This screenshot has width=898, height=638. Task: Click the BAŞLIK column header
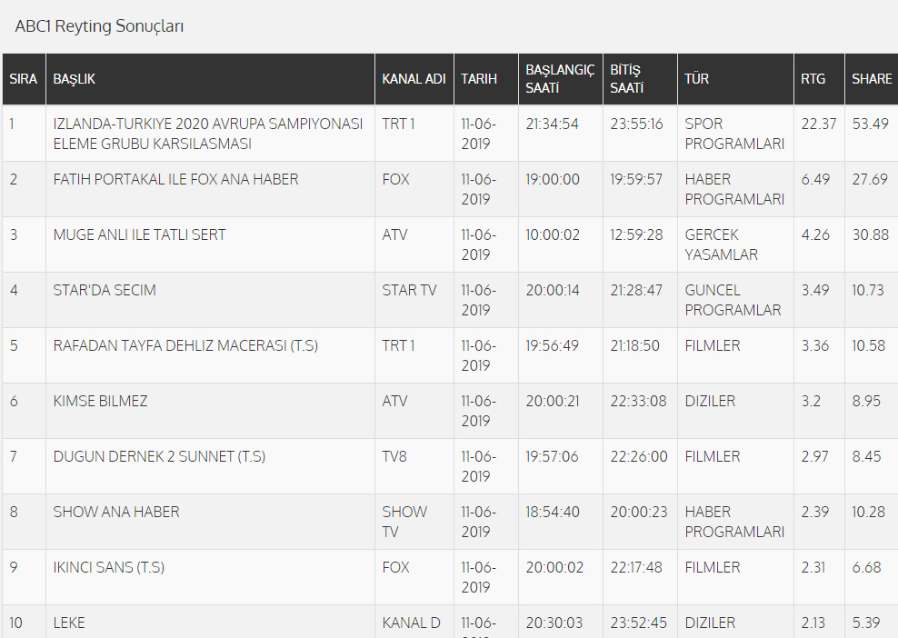(75, 79)
